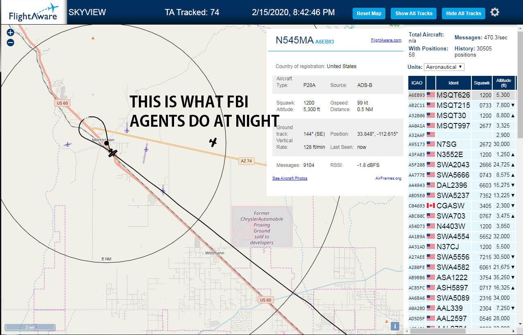The width and height of the screenshot is (523, 335).
Task: Select the N37CJ aircraft row
Action: [462, 246]
